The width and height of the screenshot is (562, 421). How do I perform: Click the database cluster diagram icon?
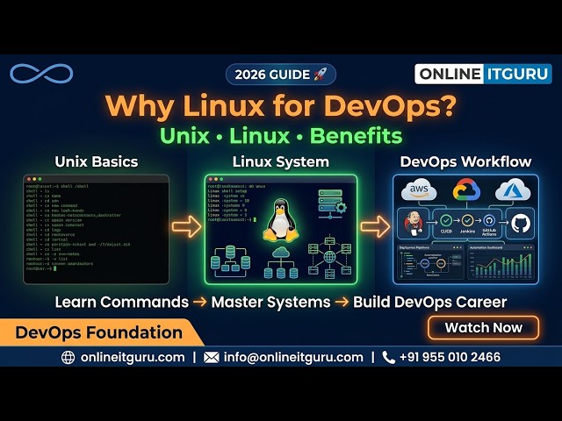pyautogui.click(x=230, y=261)
